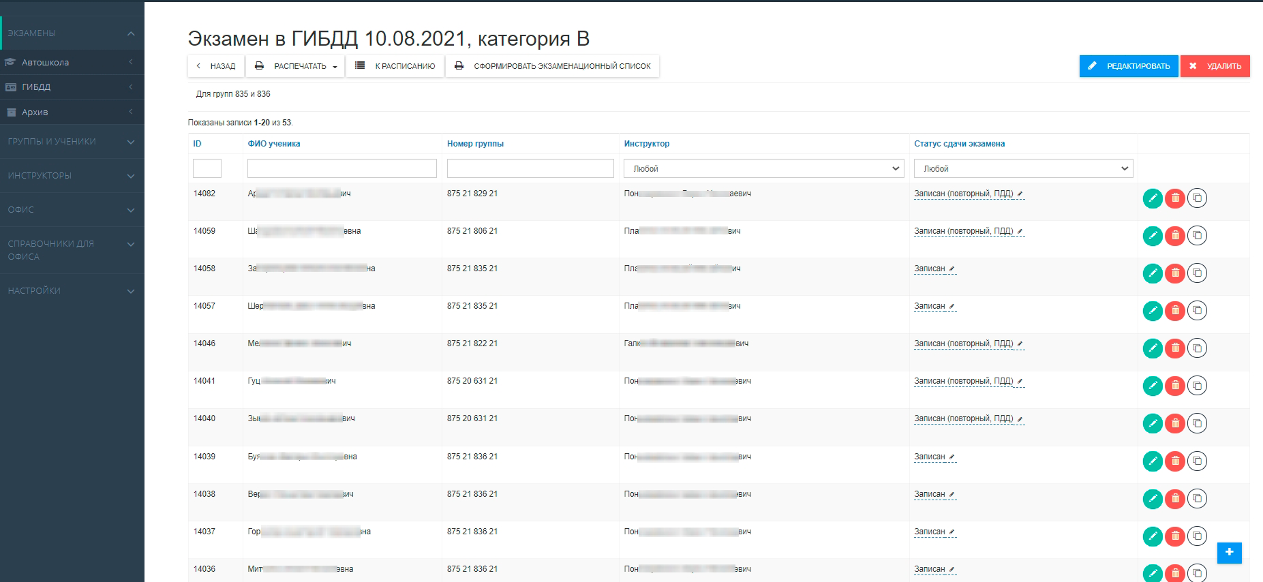Go back with the Назад button

(x=216, y=66)
